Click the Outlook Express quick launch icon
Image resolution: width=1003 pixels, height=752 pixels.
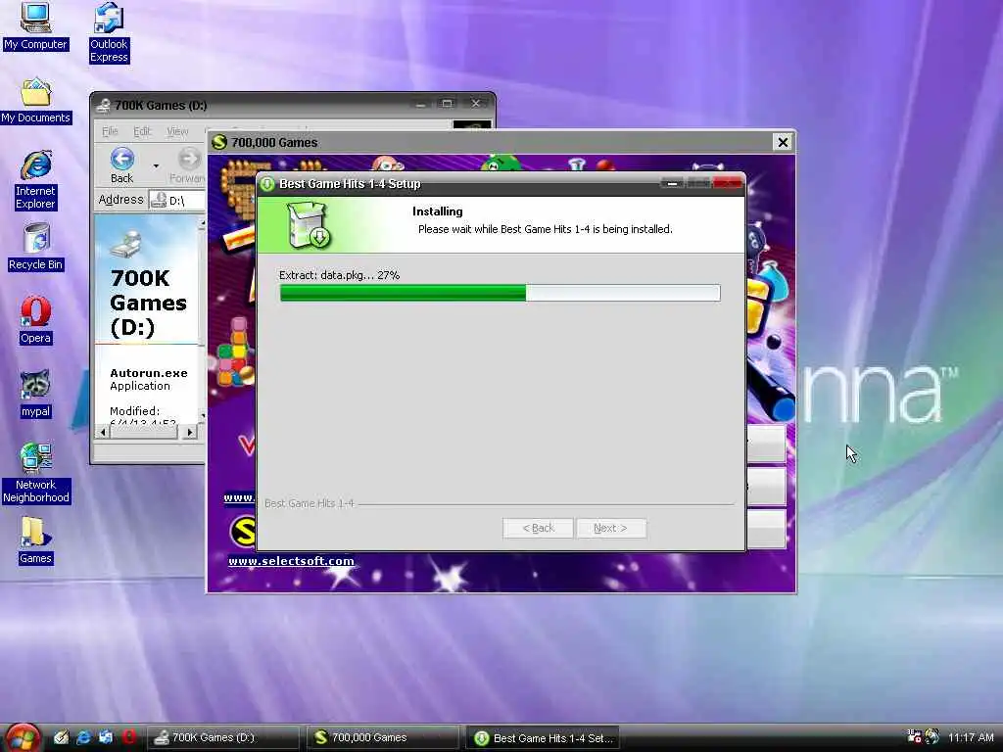(x=106, y=737)
